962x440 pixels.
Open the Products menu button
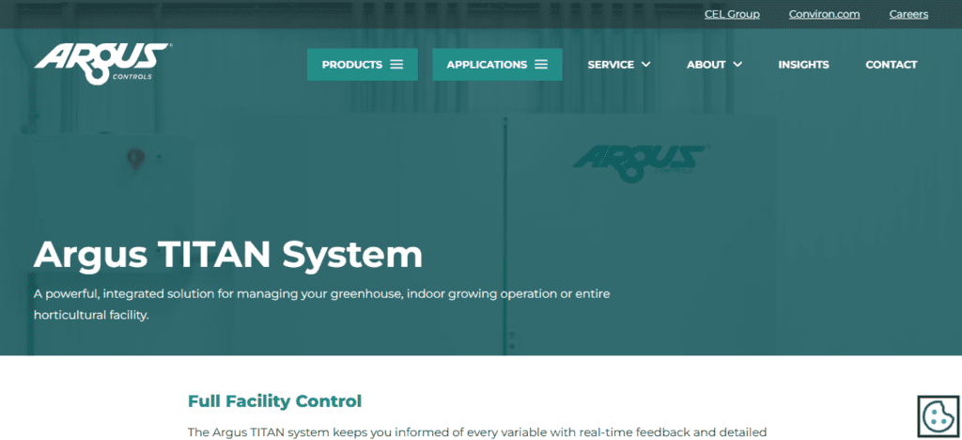click(x=363, y=65)
